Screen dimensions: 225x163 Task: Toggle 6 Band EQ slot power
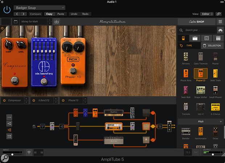[x=34, y=100]
